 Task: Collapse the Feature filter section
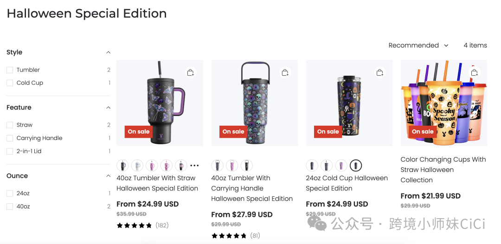pyautogui.click(x=108, y=108)
